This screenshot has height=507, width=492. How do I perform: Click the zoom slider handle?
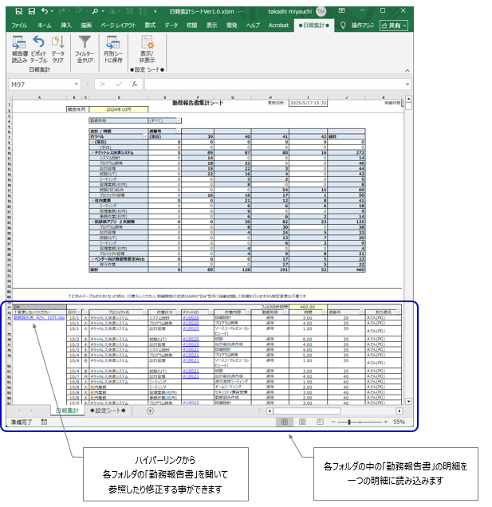click(x=349, y=422)
